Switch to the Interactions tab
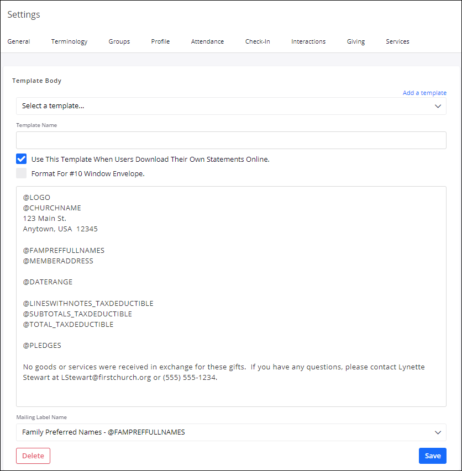Viewport: 462px width, 471px height. pyautogui.click(x=308, y=41)
